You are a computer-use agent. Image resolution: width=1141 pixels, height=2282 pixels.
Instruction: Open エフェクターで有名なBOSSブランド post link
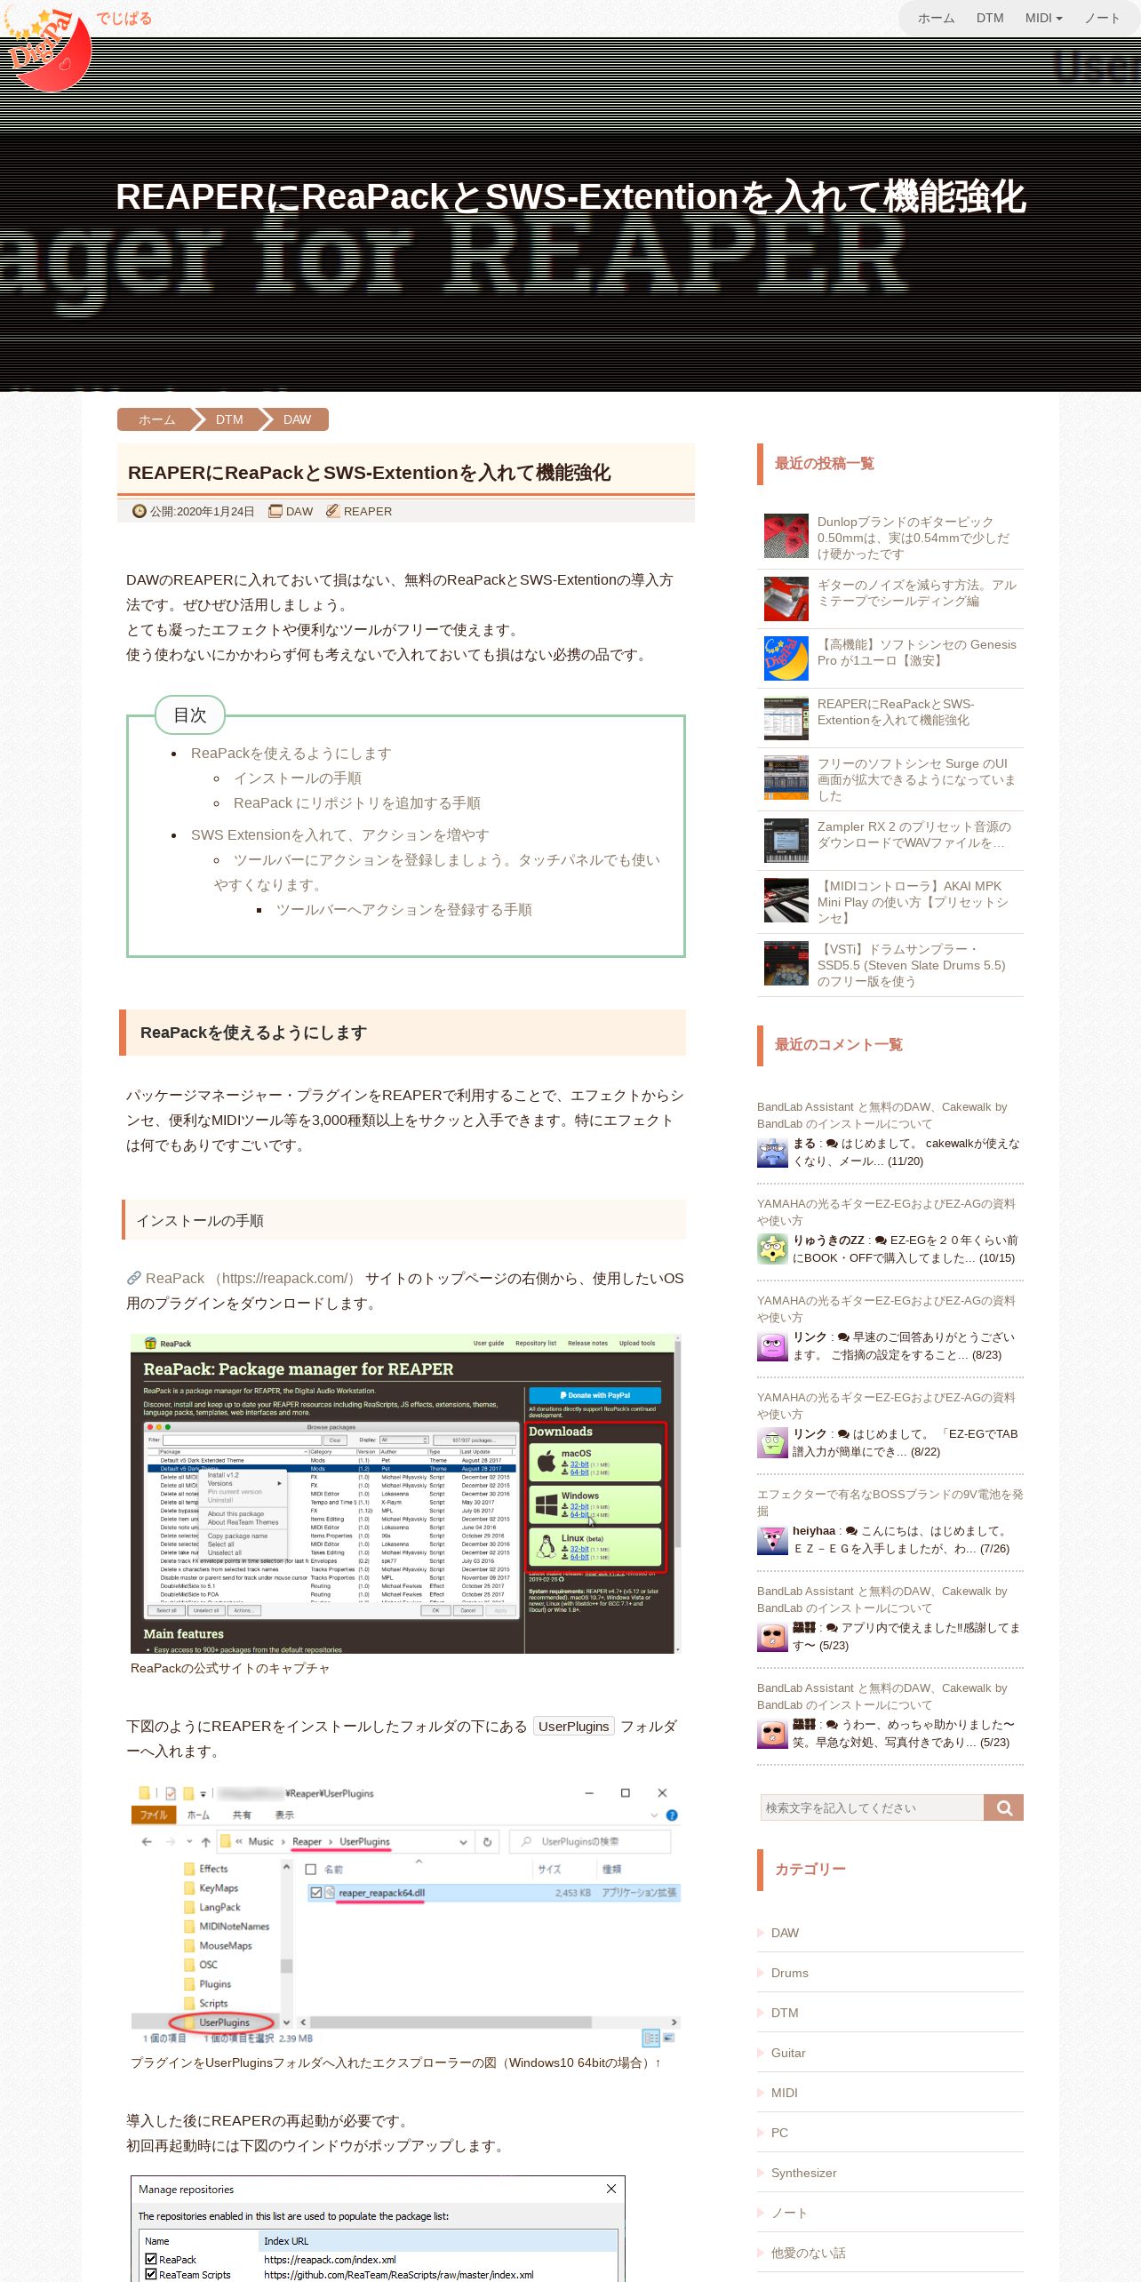890,1503
